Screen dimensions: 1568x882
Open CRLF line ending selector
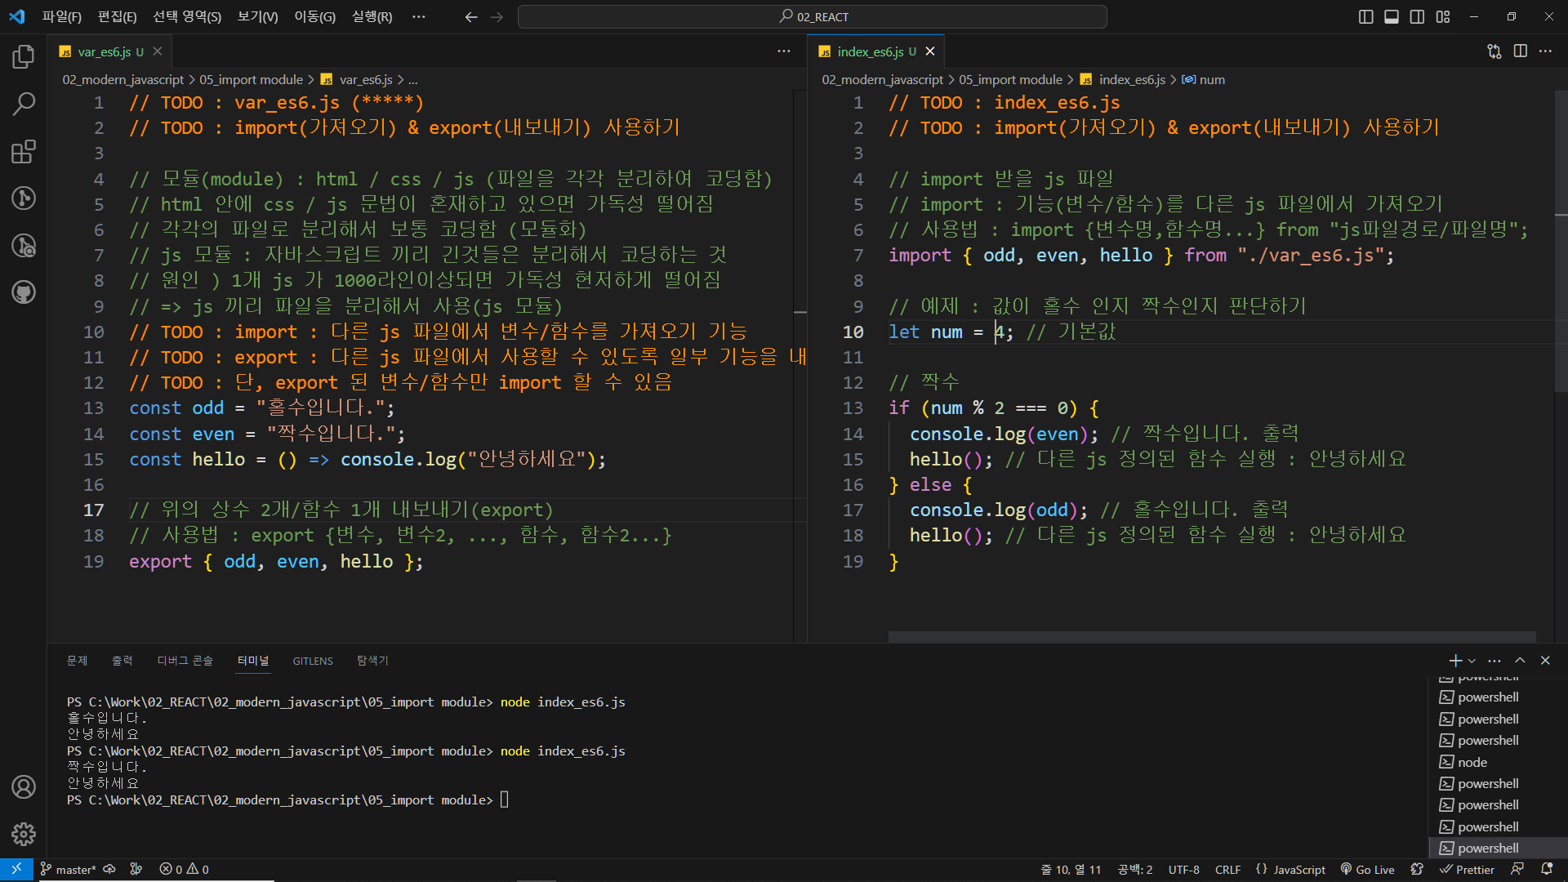1227,870
